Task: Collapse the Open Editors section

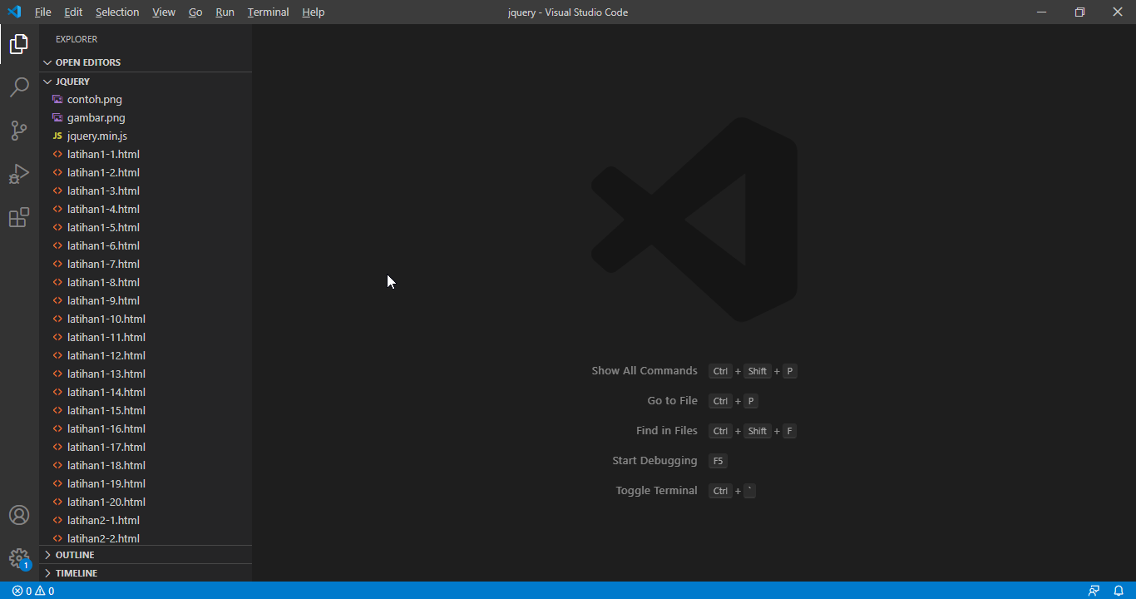Action: 146,62
